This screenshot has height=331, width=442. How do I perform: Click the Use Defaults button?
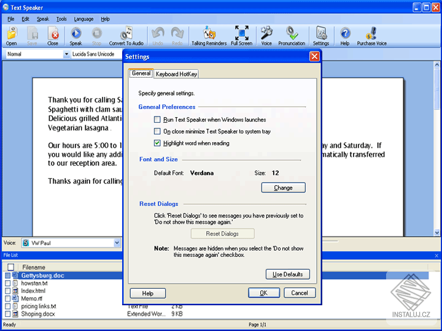click(287, 275)
